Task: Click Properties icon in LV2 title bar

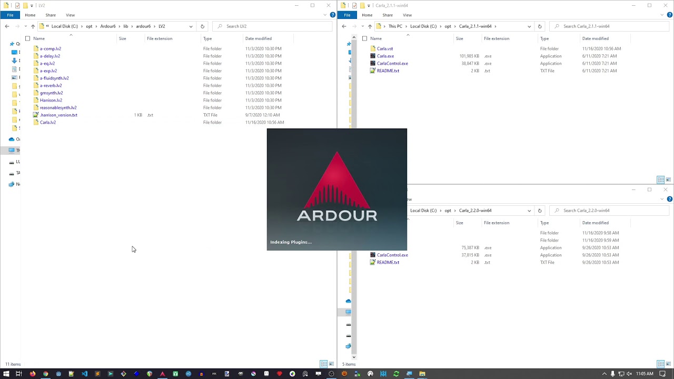Action: (x=17, y=5)
